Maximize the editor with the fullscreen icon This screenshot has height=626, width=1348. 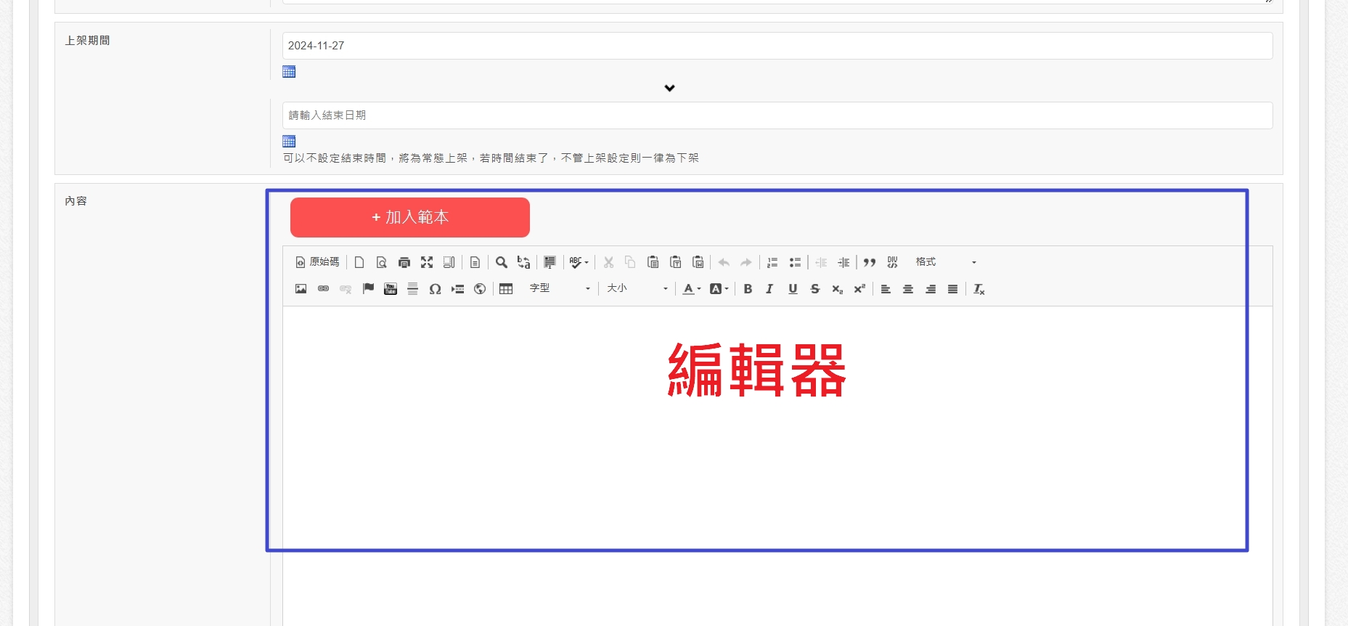point(427,262)
